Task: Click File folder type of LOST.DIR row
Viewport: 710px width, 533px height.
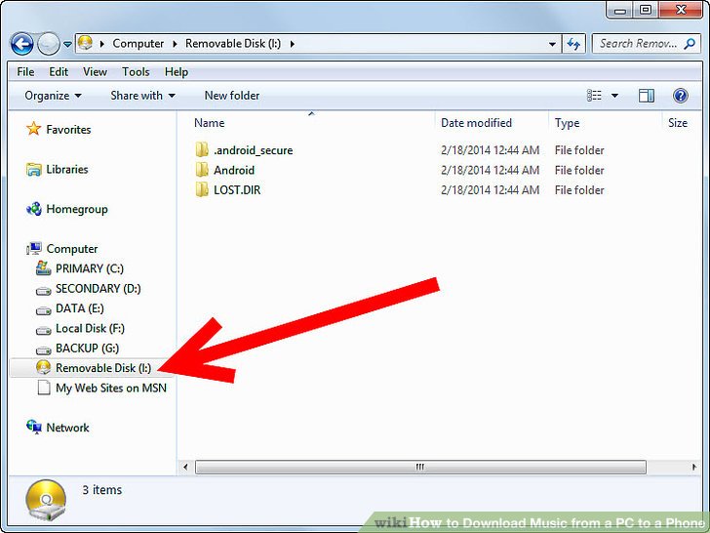Action: [x=579, y=190]
